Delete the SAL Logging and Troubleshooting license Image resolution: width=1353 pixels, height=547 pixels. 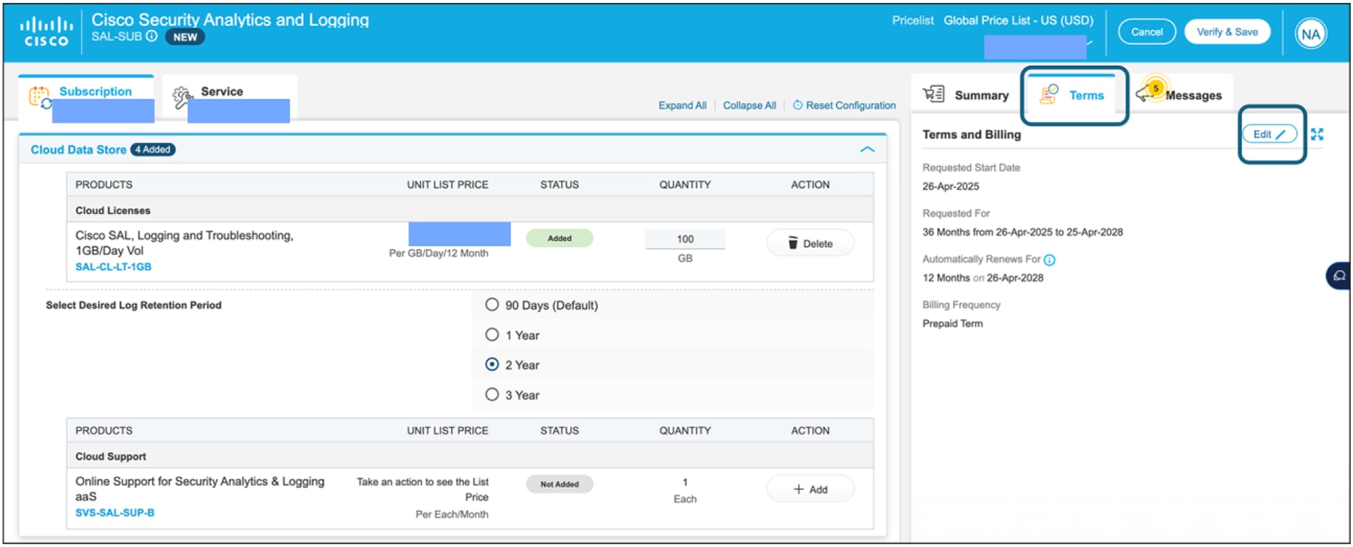pos(810,243)
